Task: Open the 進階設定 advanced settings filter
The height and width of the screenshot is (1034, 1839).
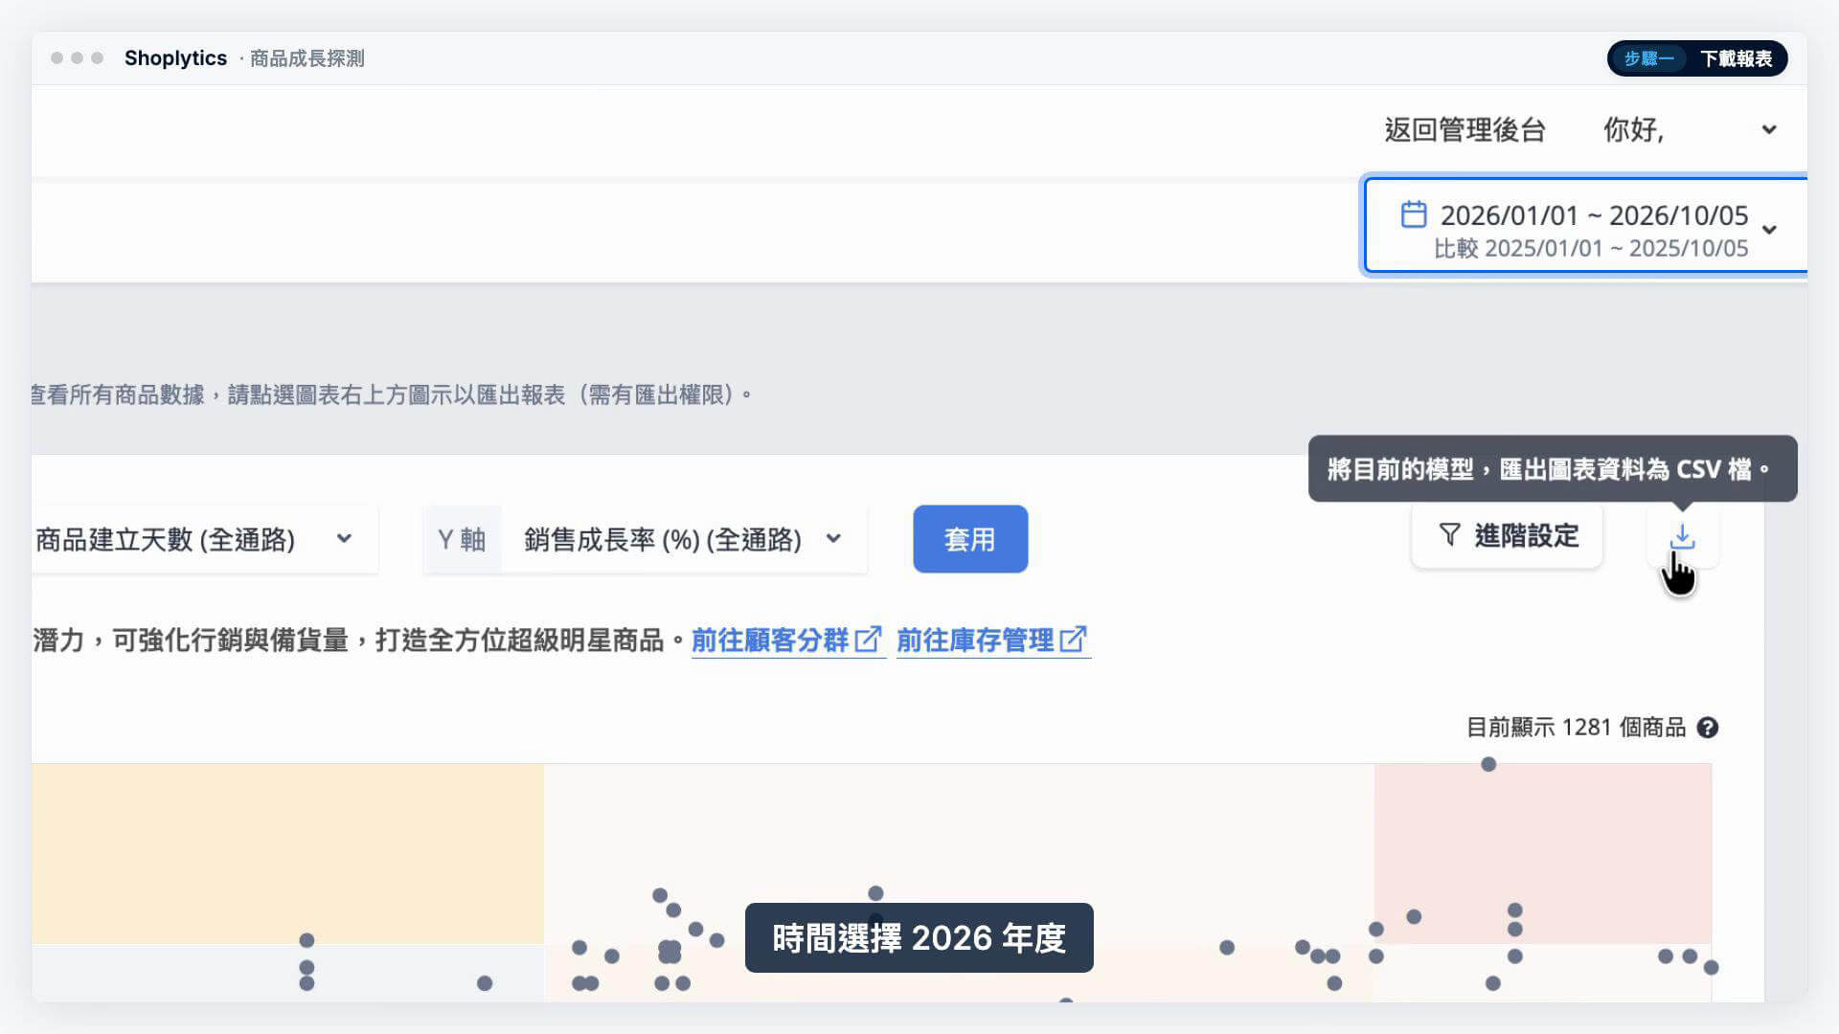Action: pos(1508,535)
